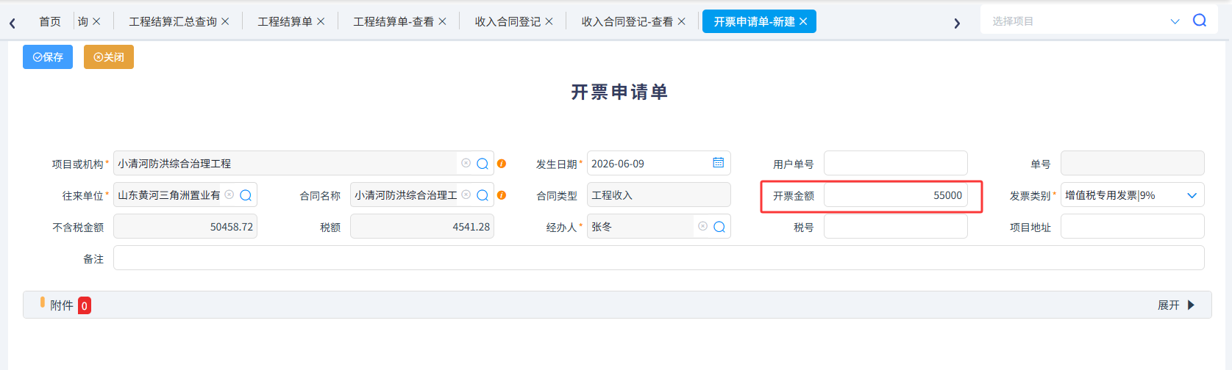This screenshot has width=1232, height=370.
Task: Click into the 用户单号 input field
Action: tap(895, 163)
